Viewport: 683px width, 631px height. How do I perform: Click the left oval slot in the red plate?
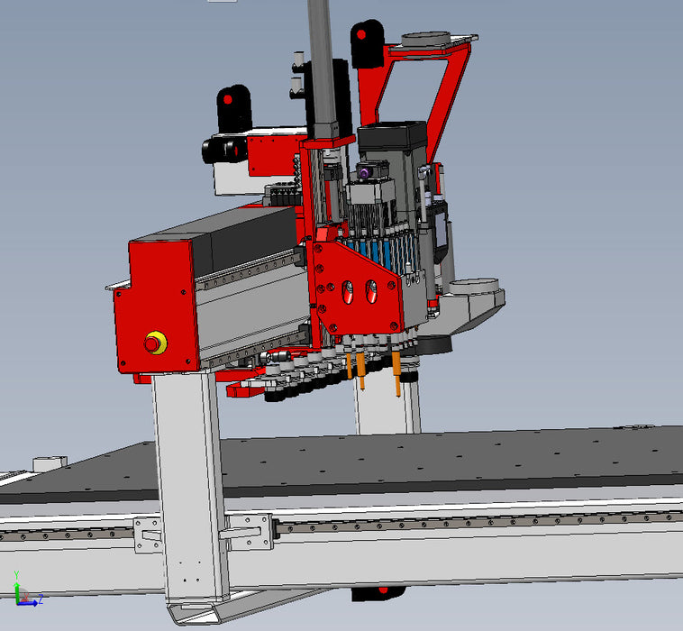[346, 291]
